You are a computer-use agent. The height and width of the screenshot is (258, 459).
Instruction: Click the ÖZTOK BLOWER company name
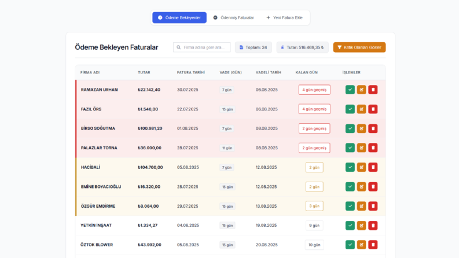coord(97,245)
